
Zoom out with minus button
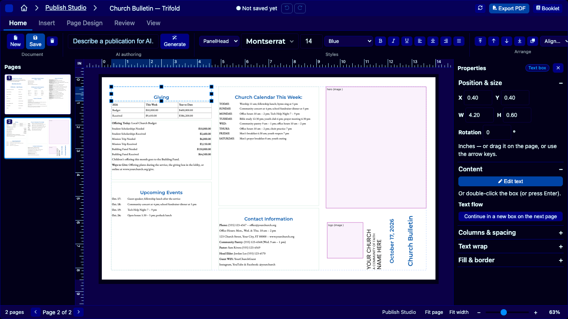click(x=479, y=312)
